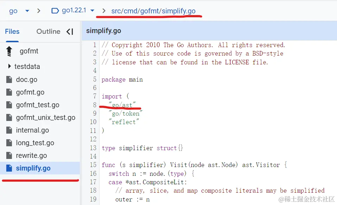Viewport: 337px width, 205px height.
Task: Click the 'outer := n' line
Action: point(132,200)
